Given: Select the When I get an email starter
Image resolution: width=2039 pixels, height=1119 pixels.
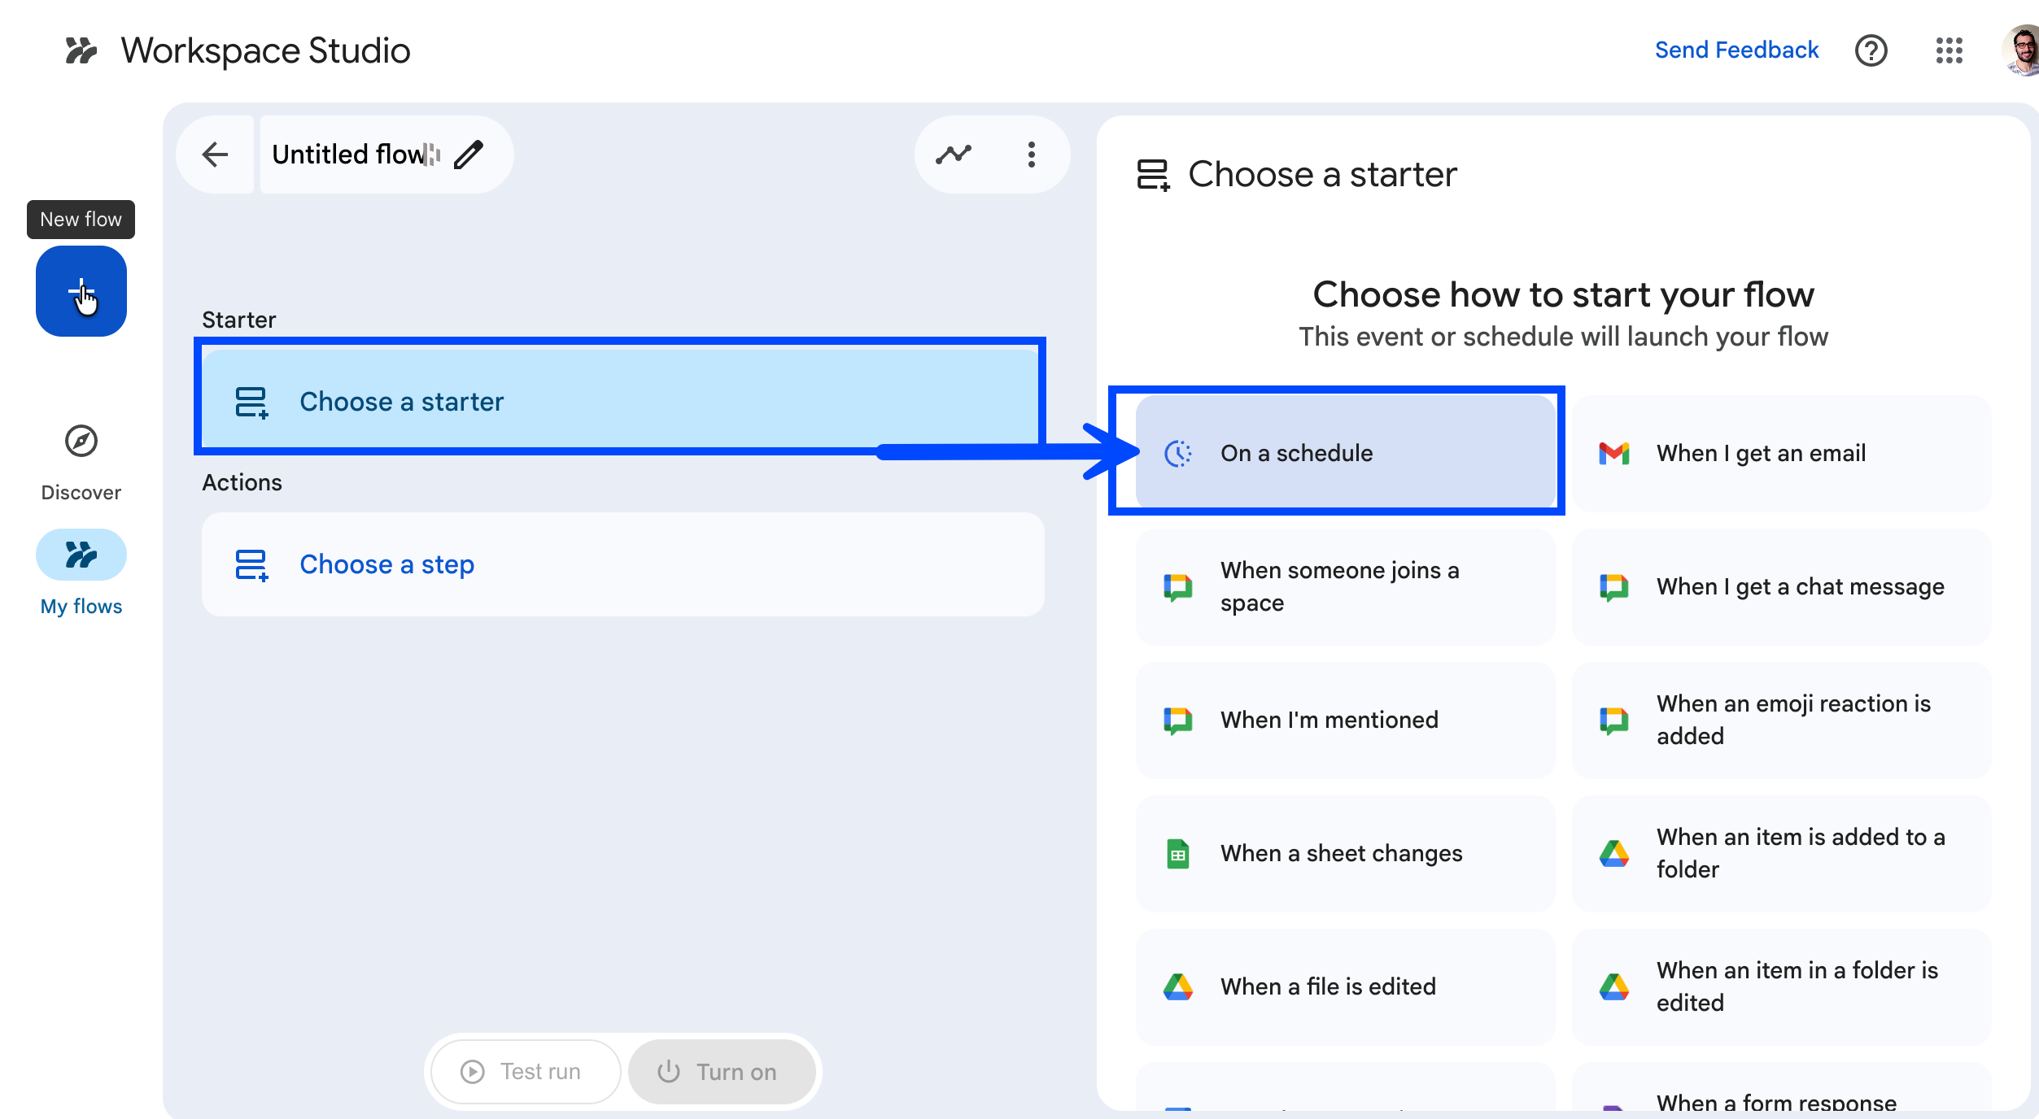Looking at the screenshot, I should pyautogui.click(x=1780, y=453).
